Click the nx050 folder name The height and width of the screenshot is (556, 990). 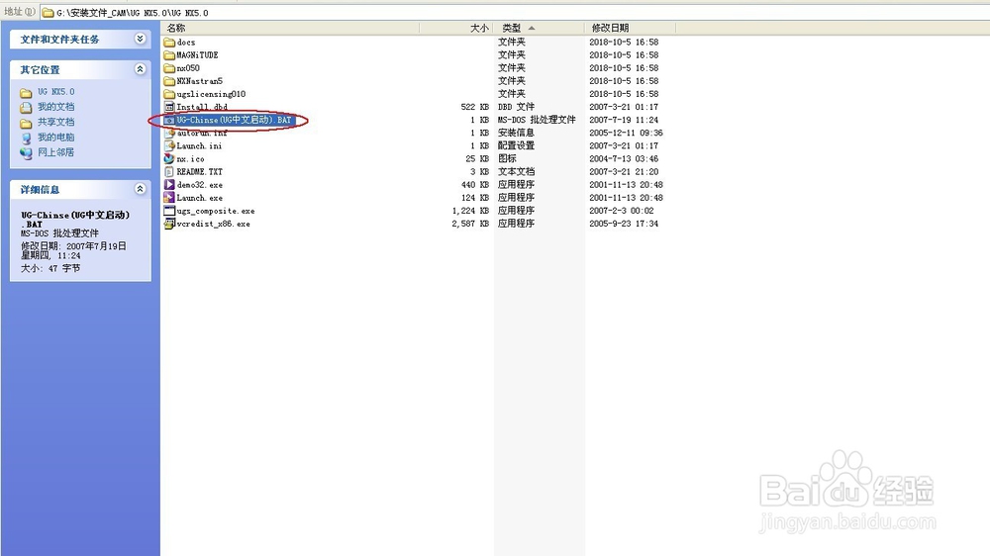(x=188, y=68)
